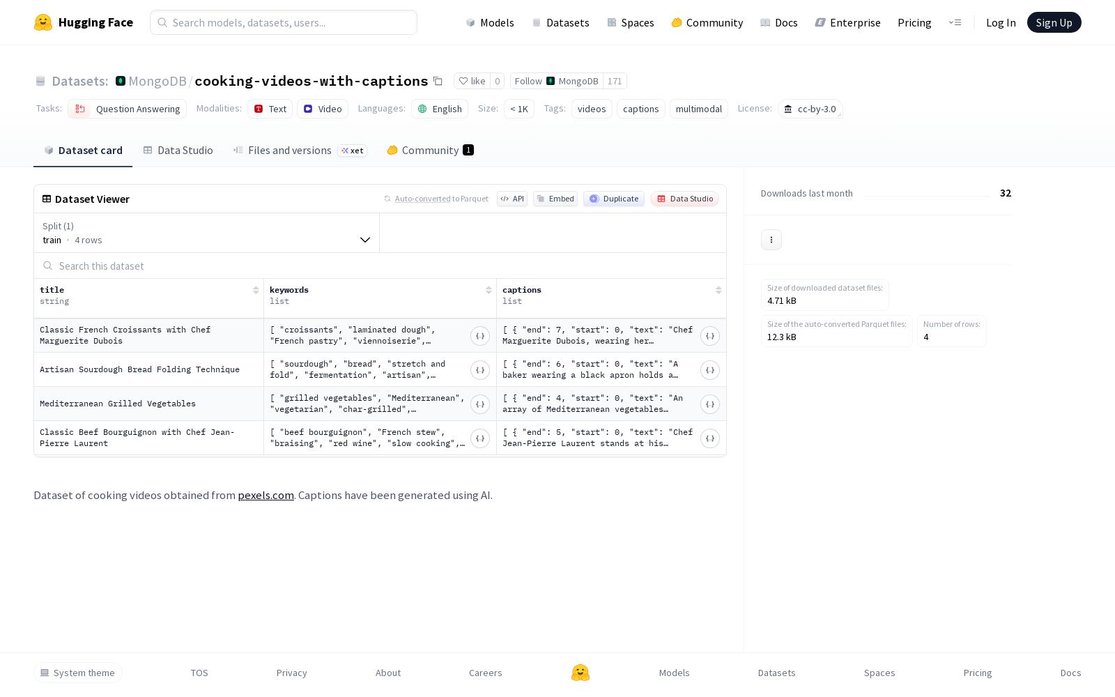
Task: Open the Split train dropdown
Action: (x=207, y=233)
